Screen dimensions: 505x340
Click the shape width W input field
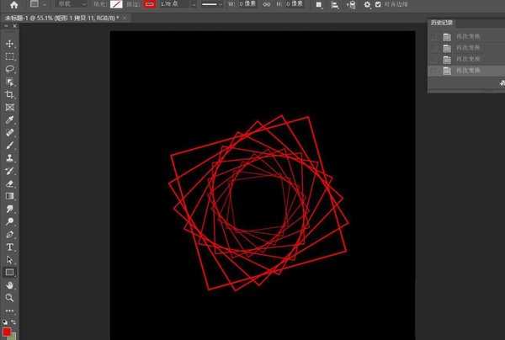click(x=247, y=4)
